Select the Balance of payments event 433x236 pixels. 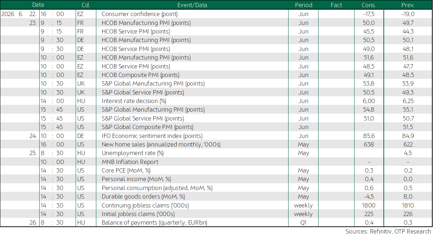pyautogui.click(x=154, y=222)
